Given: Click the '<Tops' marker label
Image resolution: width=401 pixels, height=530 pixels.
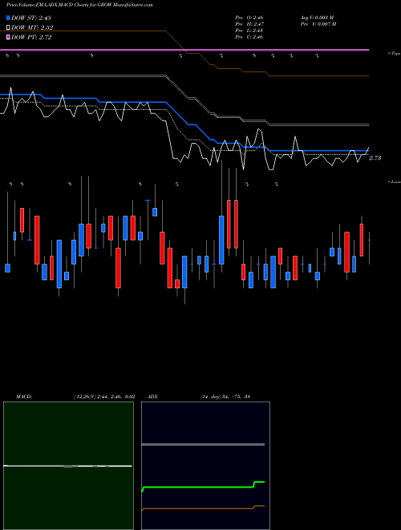Looking at the screenshot, I should point(395,54).
